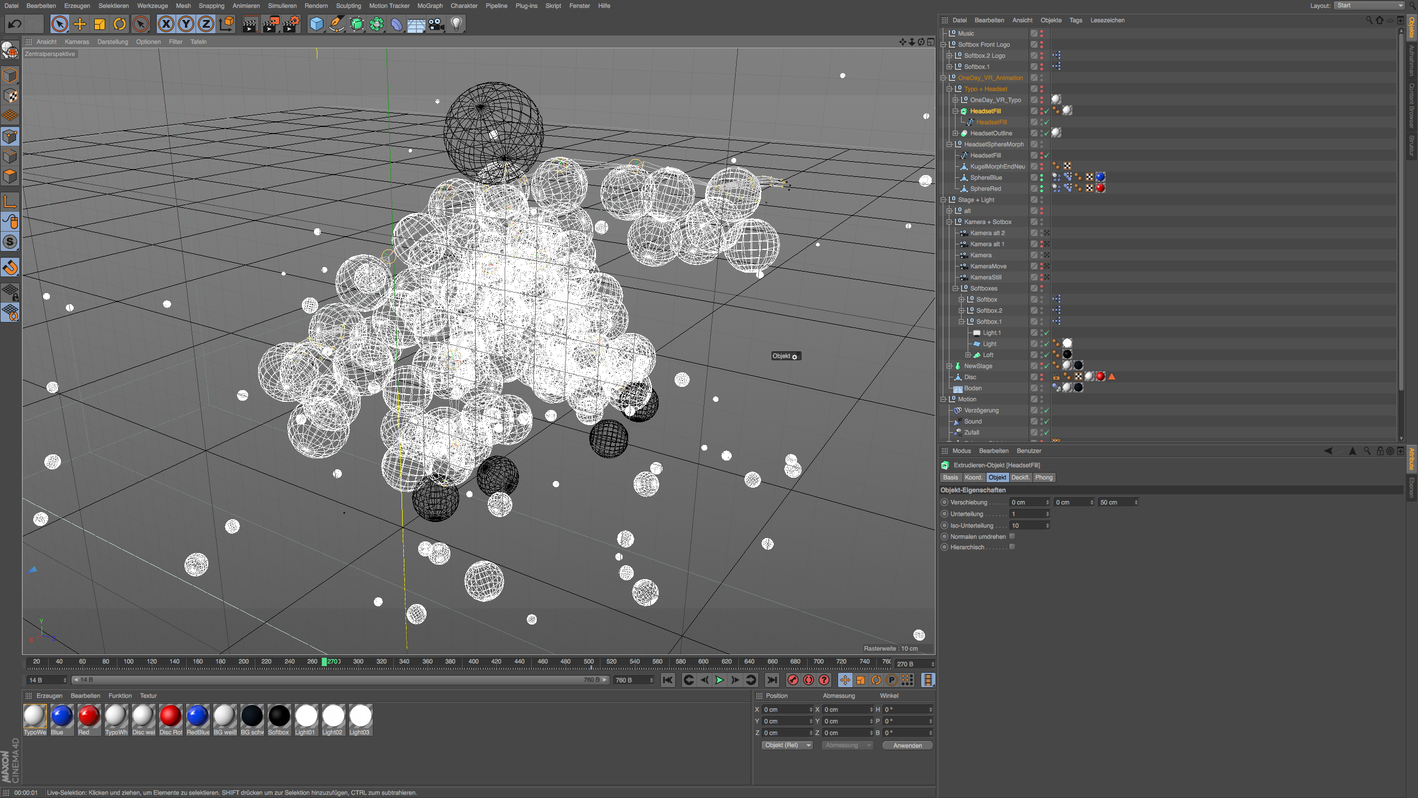Open the MoGraph menu
Screen dimensions: 1418x798
coord(430,6)
